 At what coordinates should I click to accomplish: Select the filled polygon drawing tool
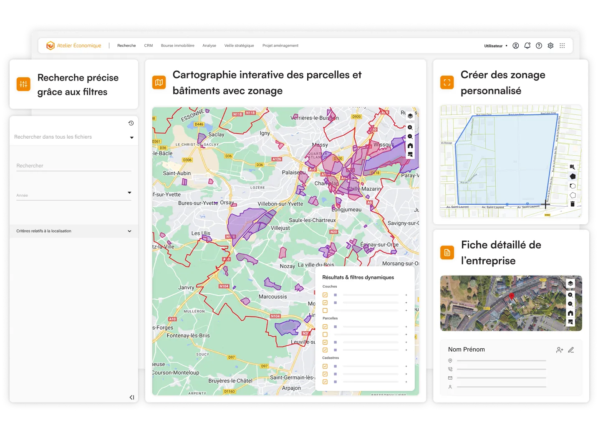click(x=573, y=177)
